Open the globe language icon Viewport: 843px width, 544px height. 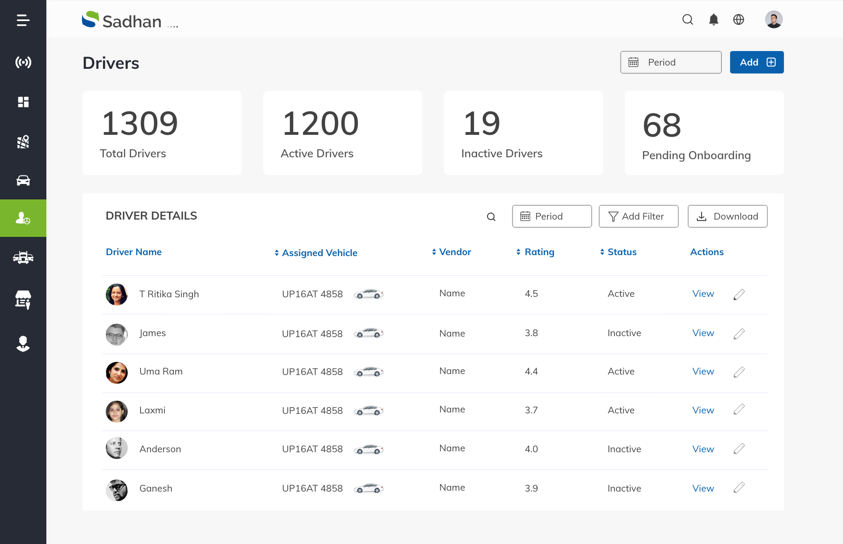739,20
